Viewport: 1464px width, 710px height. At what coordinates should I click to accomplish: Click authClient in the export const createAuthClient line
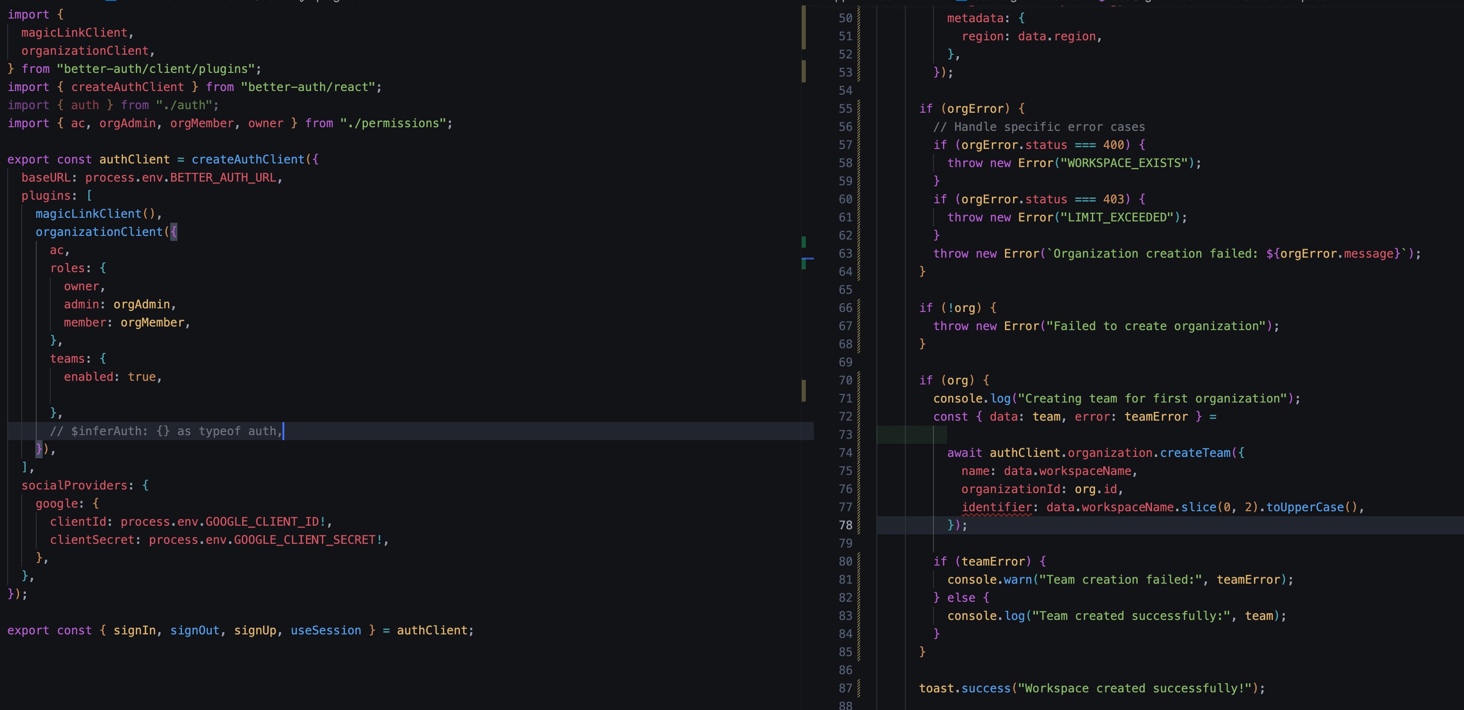click(135, 160)
